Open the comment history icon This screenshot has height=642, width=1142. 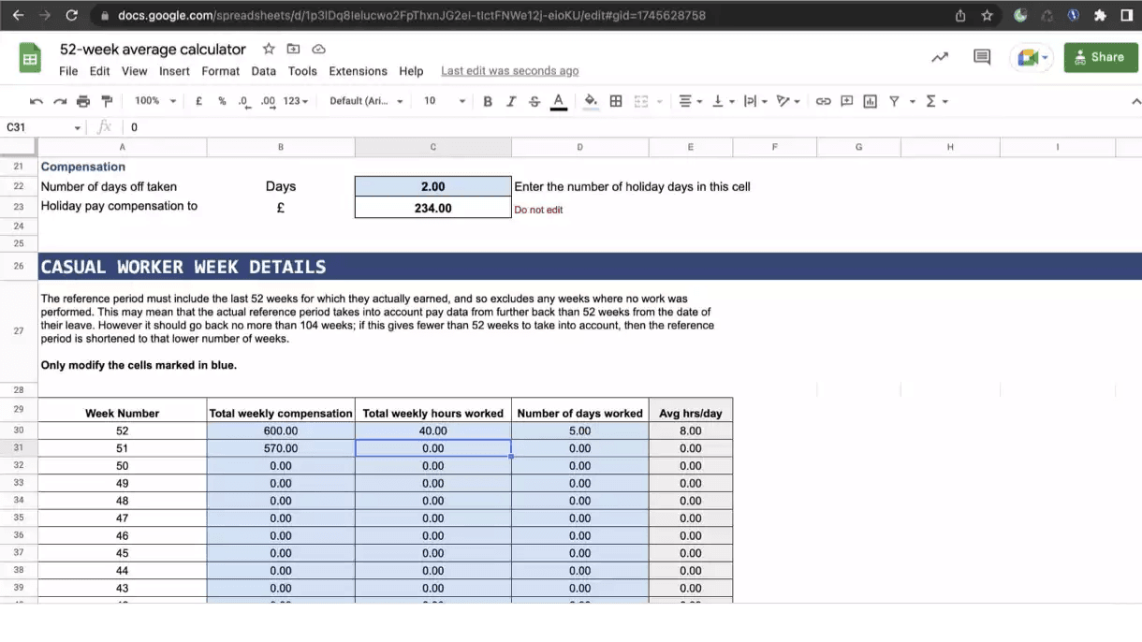(982, 57)
